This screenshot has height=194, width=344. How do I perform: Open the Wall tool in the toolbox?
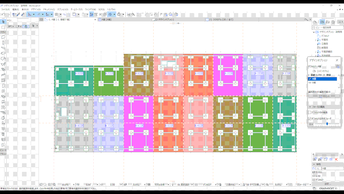click(x=3, y=37)
